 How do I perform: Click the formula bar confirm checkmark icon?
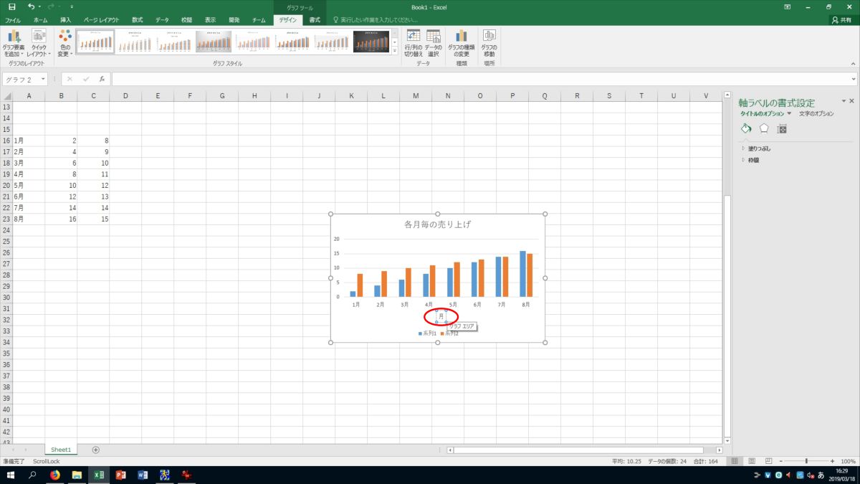point(86,79)
